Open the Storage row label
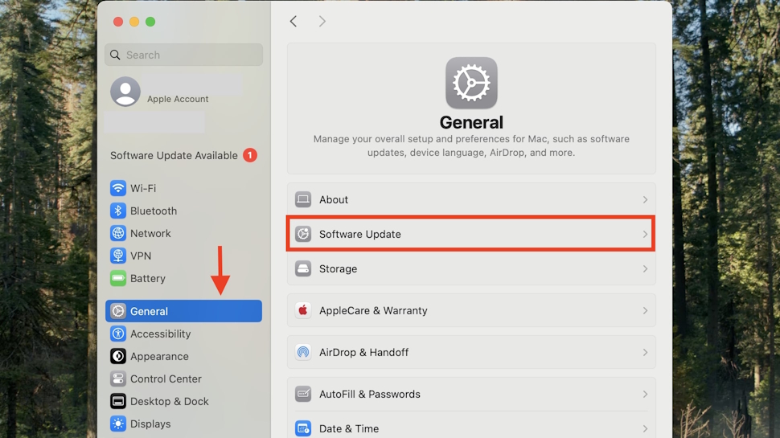The width and height of the screenshot is (780, 438). 339,269
